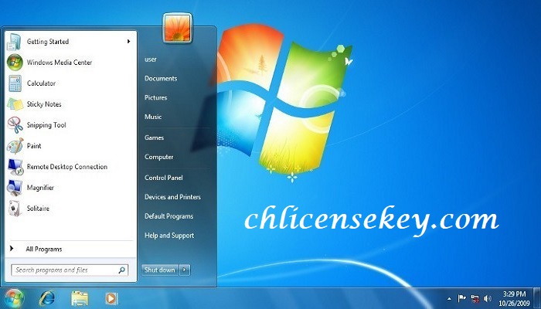
Task: Launch the Magnifier icon
Action: 15,188
